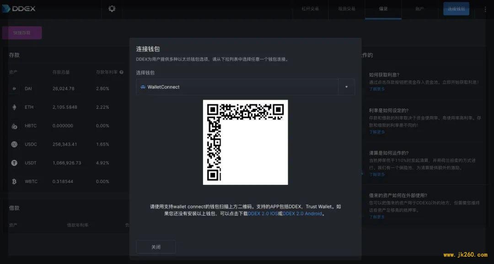
Task: Expand the wallet dropdown arrow
Action: (346, 87)
